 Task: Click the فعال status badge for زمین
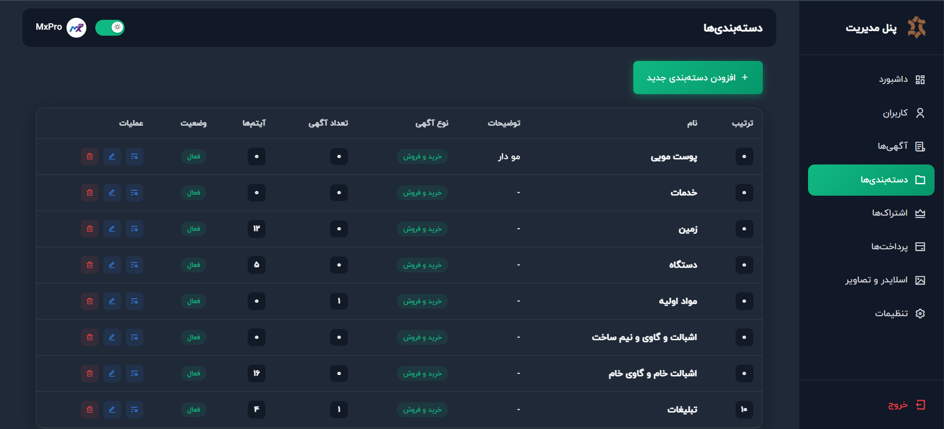point(194,229)
